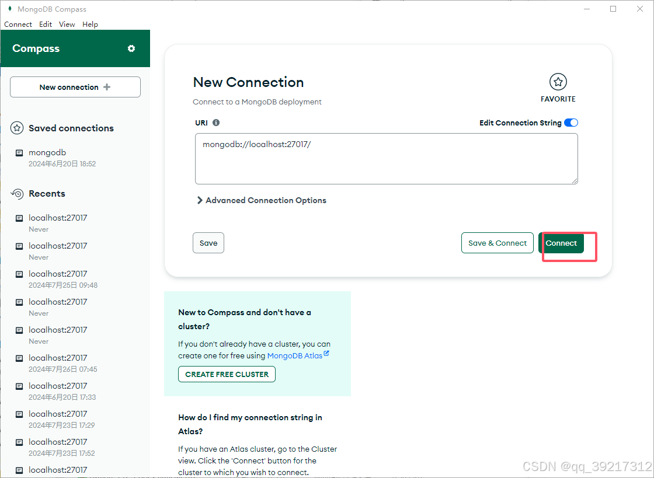The height and width of the screenshot is (478, 654).
Task: Click the icon beside saved mongodb connection
Action: 19,153
